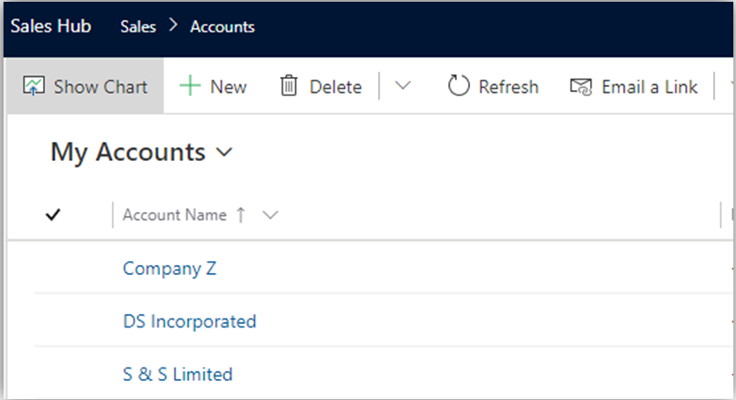This screenshot has width=736, height=400.
Task: Toggle the select-all checkmark in header
Action: [x=53, y=214]
